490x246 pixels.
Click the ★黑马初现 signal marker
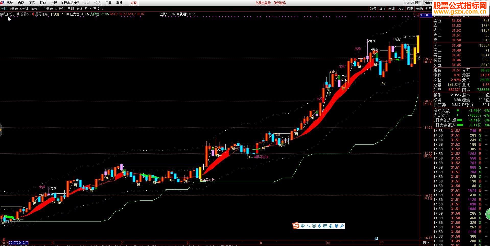(x=261, y=157)
